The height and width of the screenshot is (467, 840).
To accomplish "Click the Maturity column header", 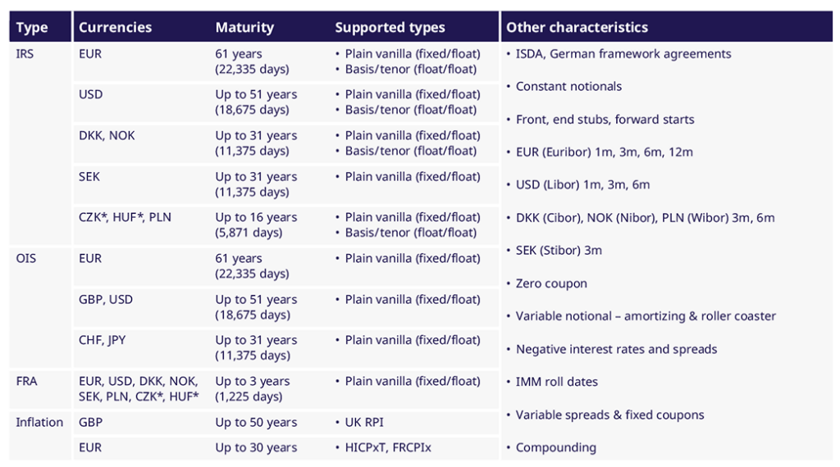I will coord(244,27).
